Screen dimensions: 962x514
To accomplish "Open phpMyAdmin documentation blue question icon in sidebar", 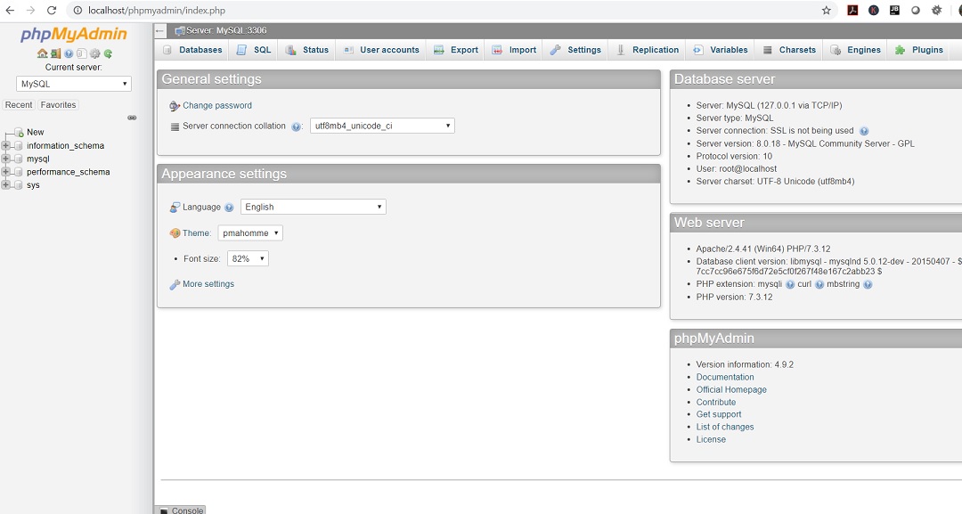I will (69, 53).
